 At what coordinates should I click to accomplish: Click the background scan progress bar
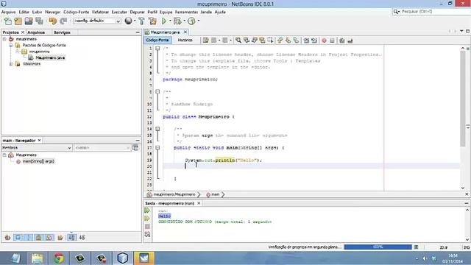tap(378, 247)
